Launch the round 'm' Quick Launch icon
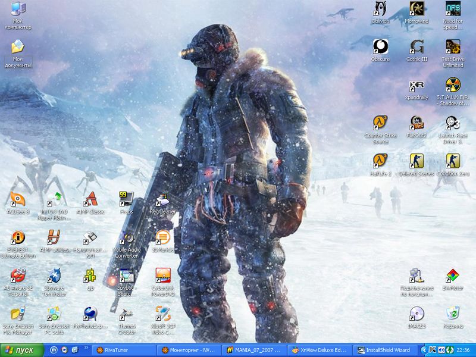The image size is (476, 357). (x=54, y=350)
